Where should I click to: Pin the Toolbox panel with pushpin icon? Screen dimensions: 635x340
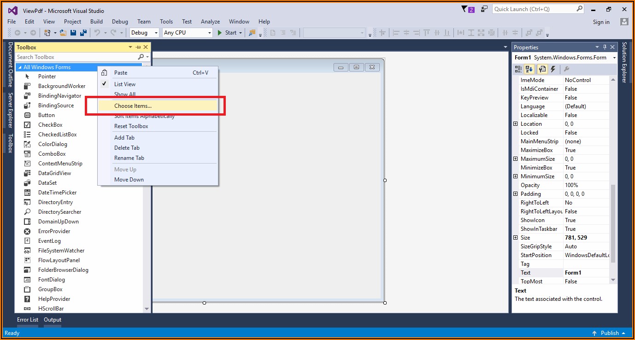(138, 47)
